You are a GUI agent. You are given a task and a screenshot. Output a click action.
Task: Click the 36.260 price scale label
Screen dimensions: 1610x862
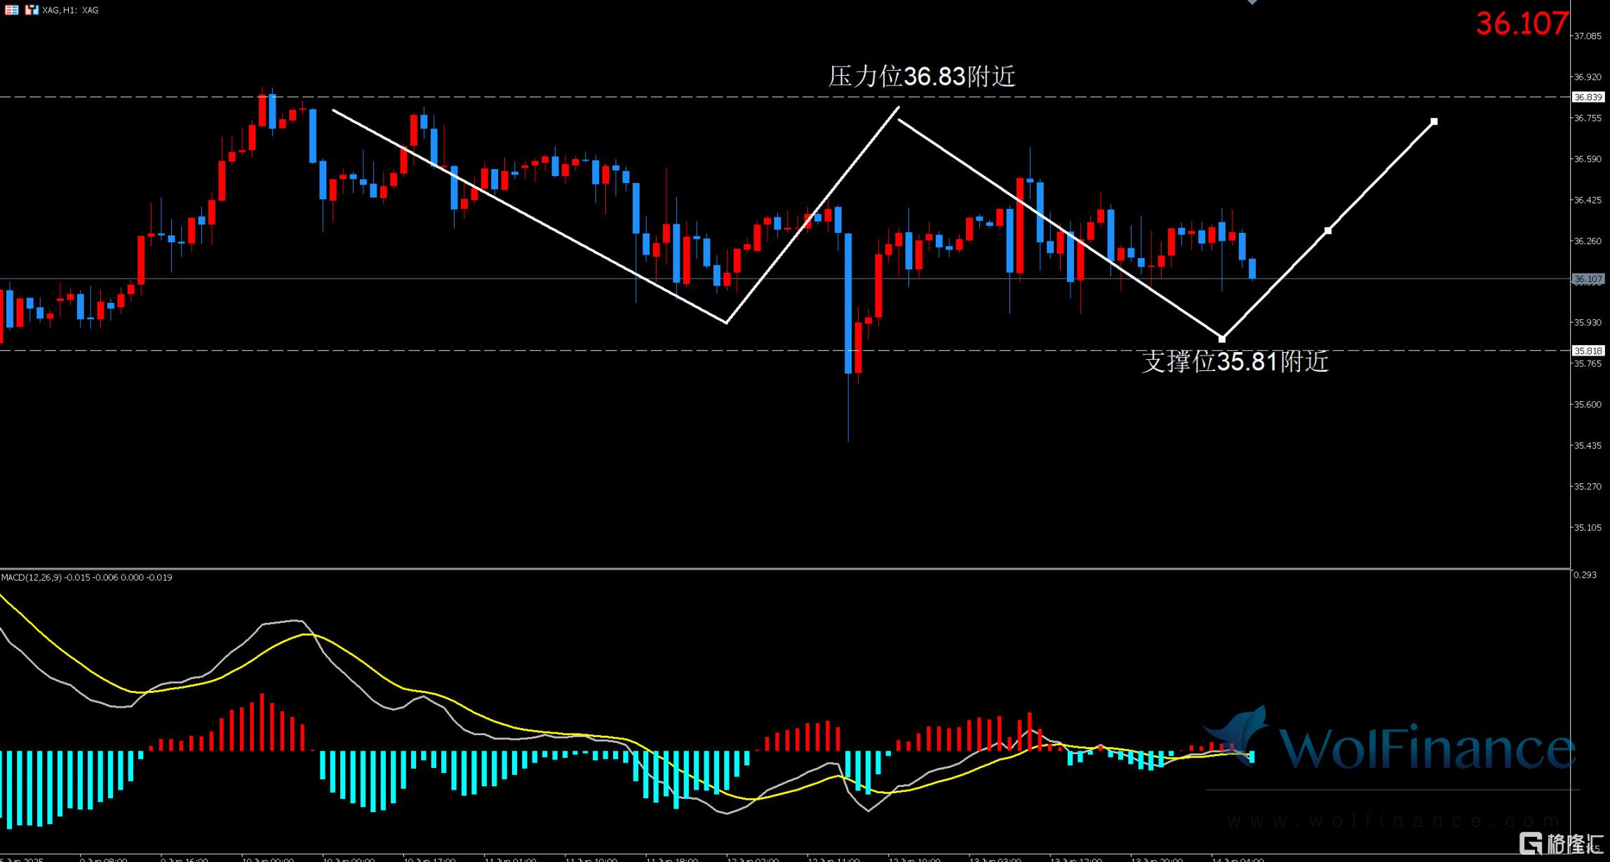pyautogui.click(x=1588, y=241)
